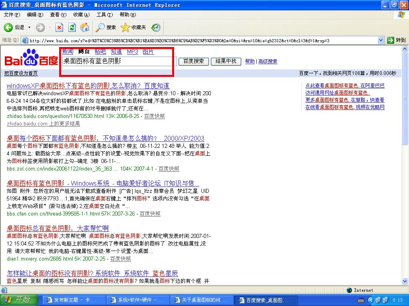Image resolution: width=409 pixels, height=306 pixels.
Task: Open the 搜索 magnifier search toolbar button
Action: (105, 27)
